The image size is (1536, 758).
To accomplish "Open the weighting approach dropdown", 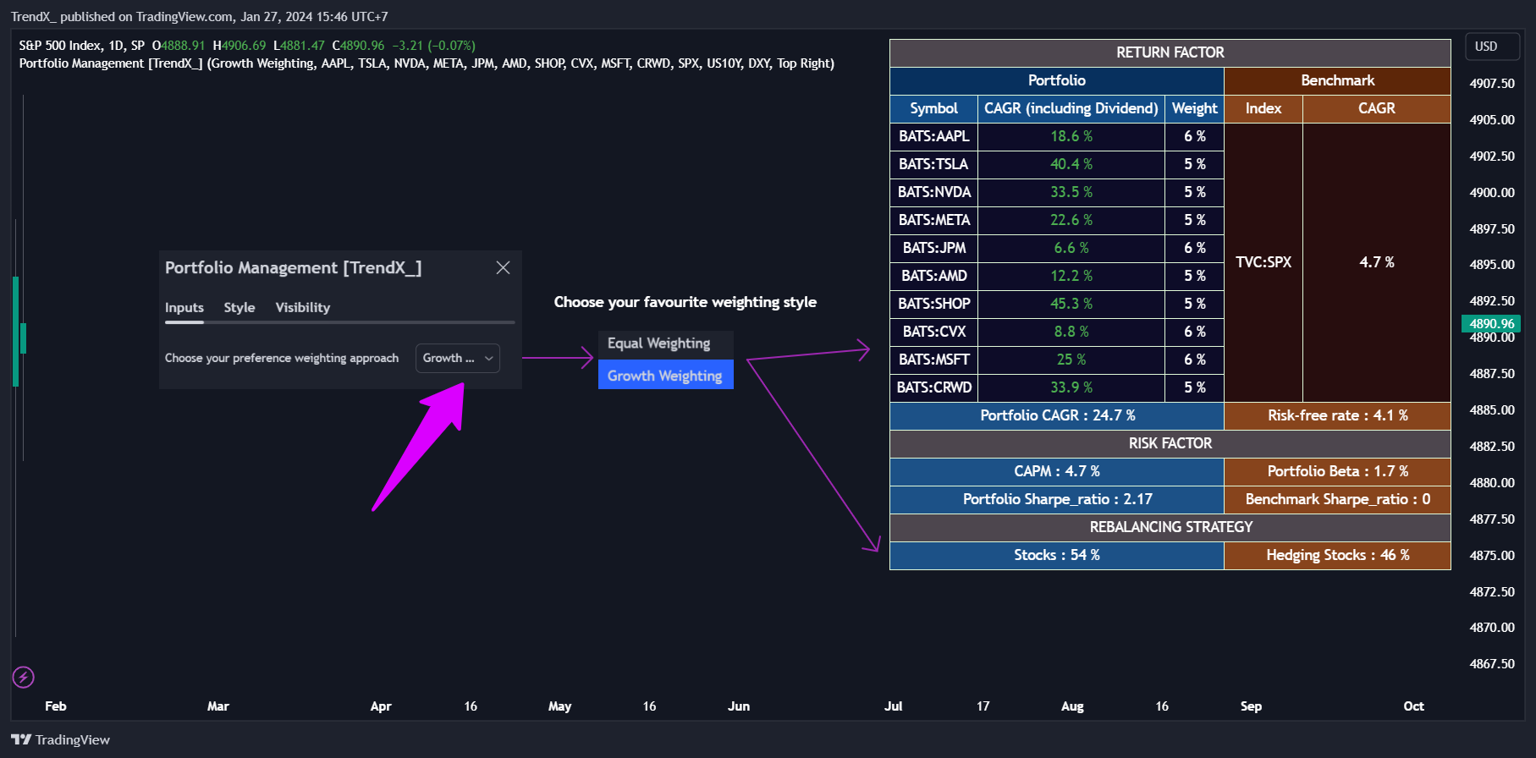I will click(457, 358).
